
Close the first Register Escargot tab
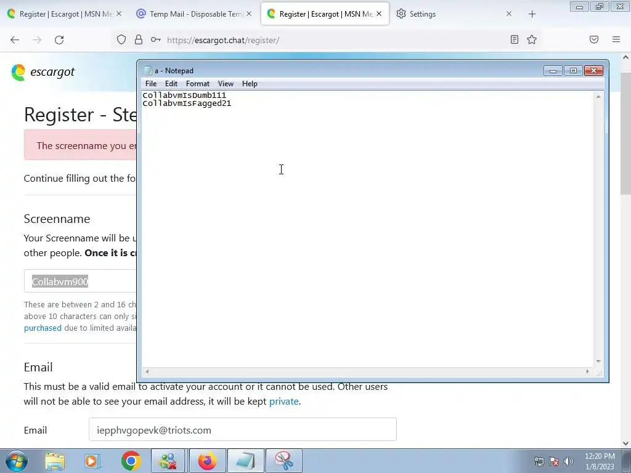point(119,14)
